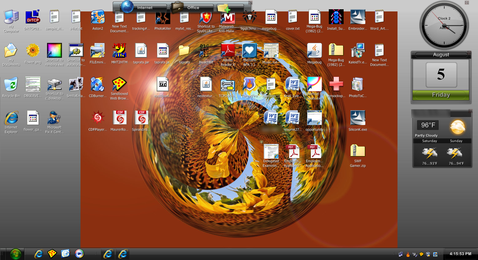The image size is (478, 260).
Task: Select the flower.png sunflower icon
Action: pos(33,53)
